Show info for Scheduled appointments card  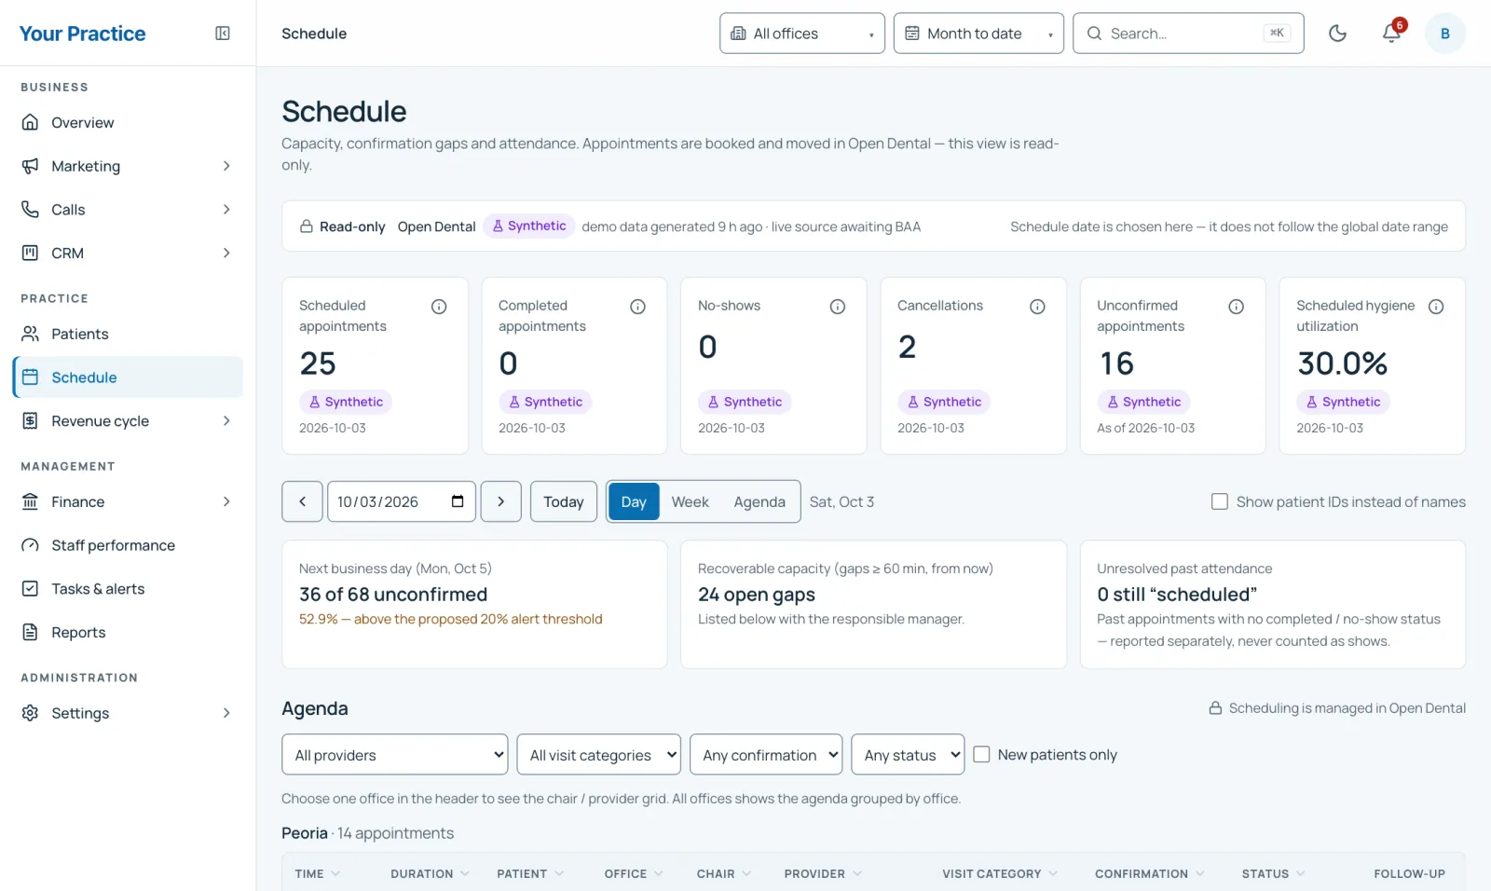tap(439, 307)
